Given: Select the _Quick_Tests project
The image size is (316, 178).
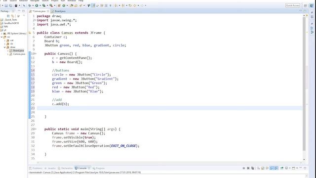Looking at the screenshot, I should pos(11,20).
